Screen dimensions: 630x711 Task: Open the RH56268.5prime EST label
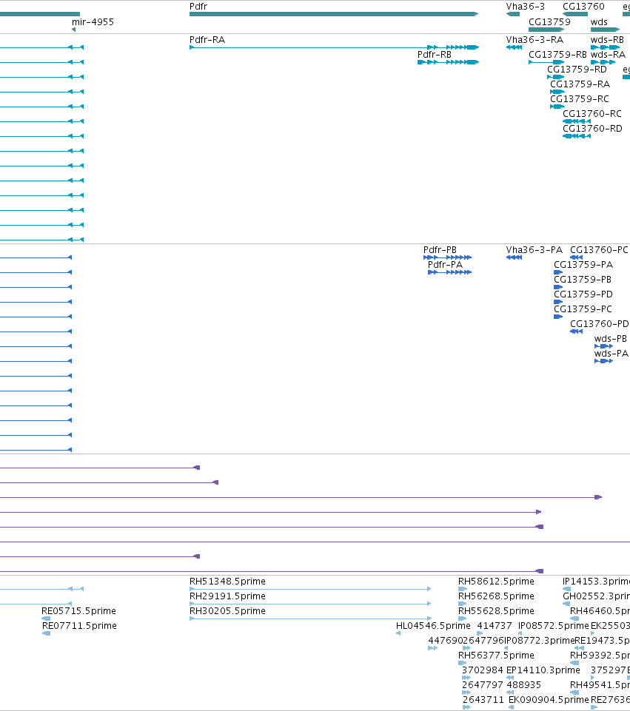(496, 596)
